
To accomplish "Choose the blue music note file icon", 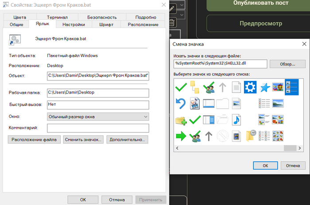I will point(236,119).
